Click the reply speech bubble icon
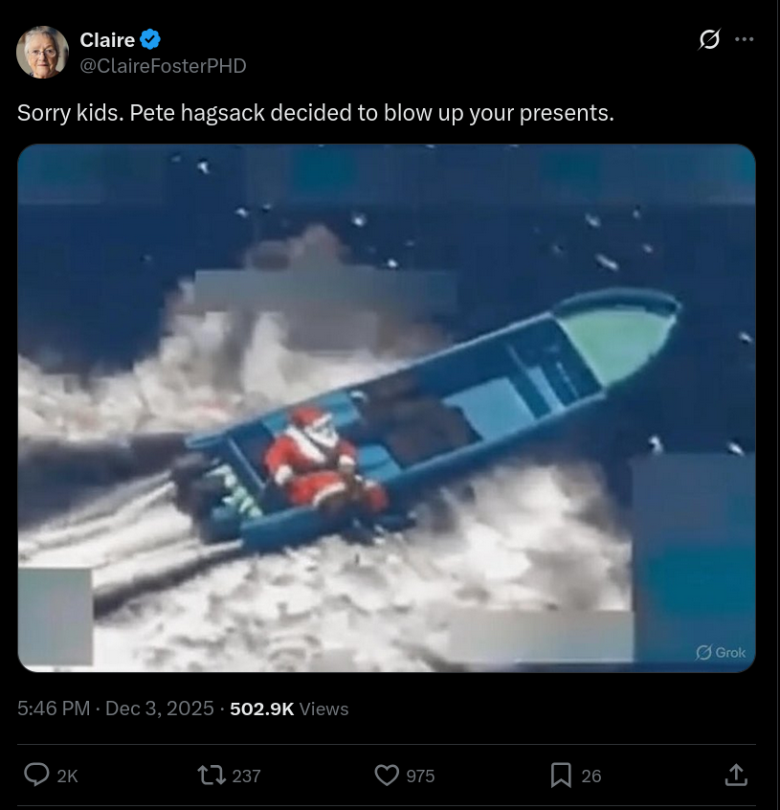 [x=36, y=775]
